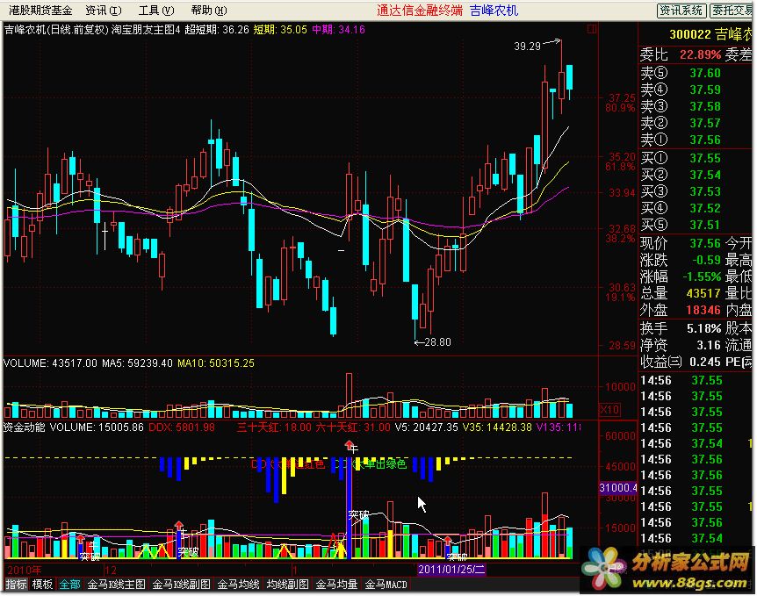
Task: Click the small red window icon atop chart
Action: [592, 29]
